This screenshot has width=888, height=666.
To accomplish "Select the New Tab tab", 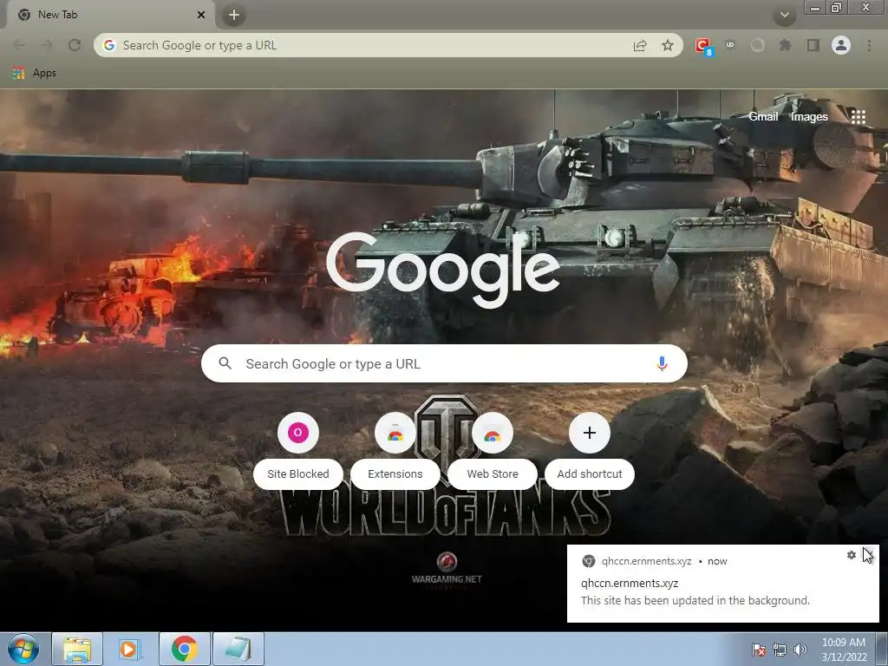I will coord(110,15).
